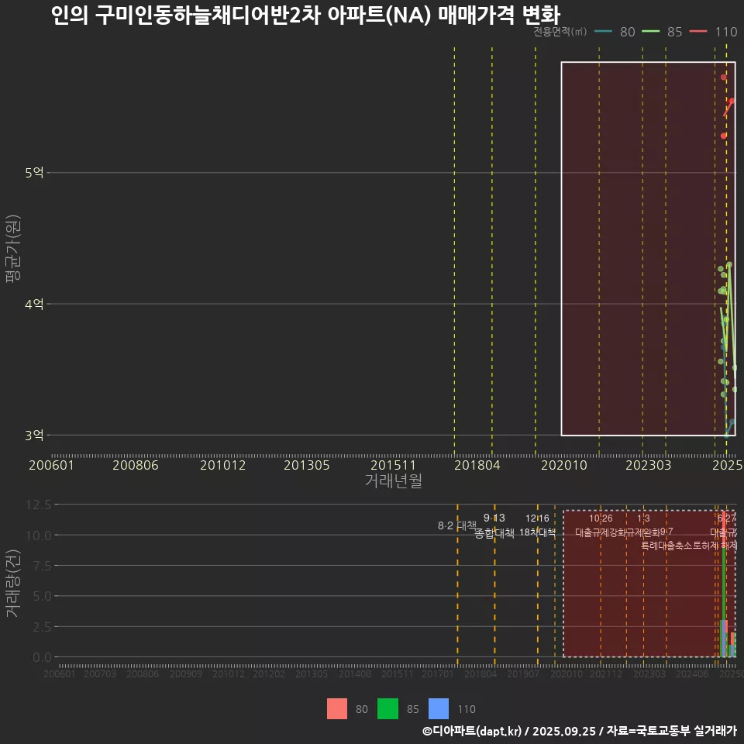
Task: Click the 3억 y-axis label
Action: point(34,435)
